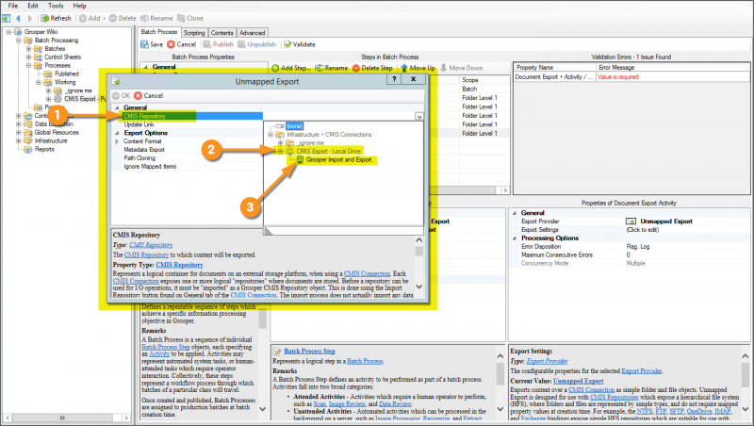This screenshot has width=754, height=426.
Task: Select the Published folder in tree
Action: coord(66,74)
